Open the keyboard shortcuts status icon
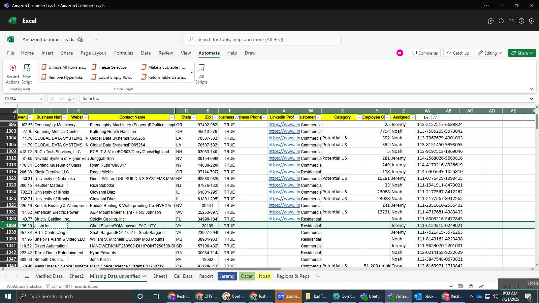The width and height of the screenshot is (539, 303). tap(460, 286)
